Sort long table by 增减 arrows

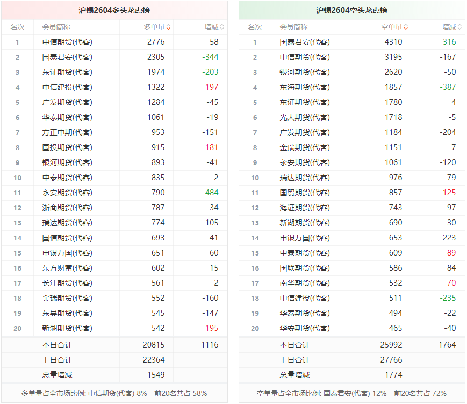pyautogui.click(x=222, y=27)
